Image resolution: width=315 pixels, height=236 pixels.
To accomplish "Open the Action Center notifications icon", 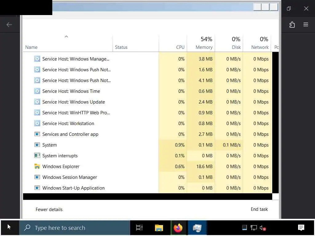I will coord(301,228).
